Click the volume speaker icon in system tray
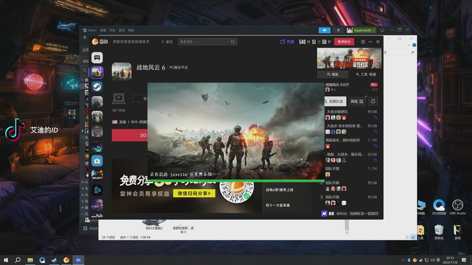Viewport: 472px width, 265px height. click(x=432, y=260)
